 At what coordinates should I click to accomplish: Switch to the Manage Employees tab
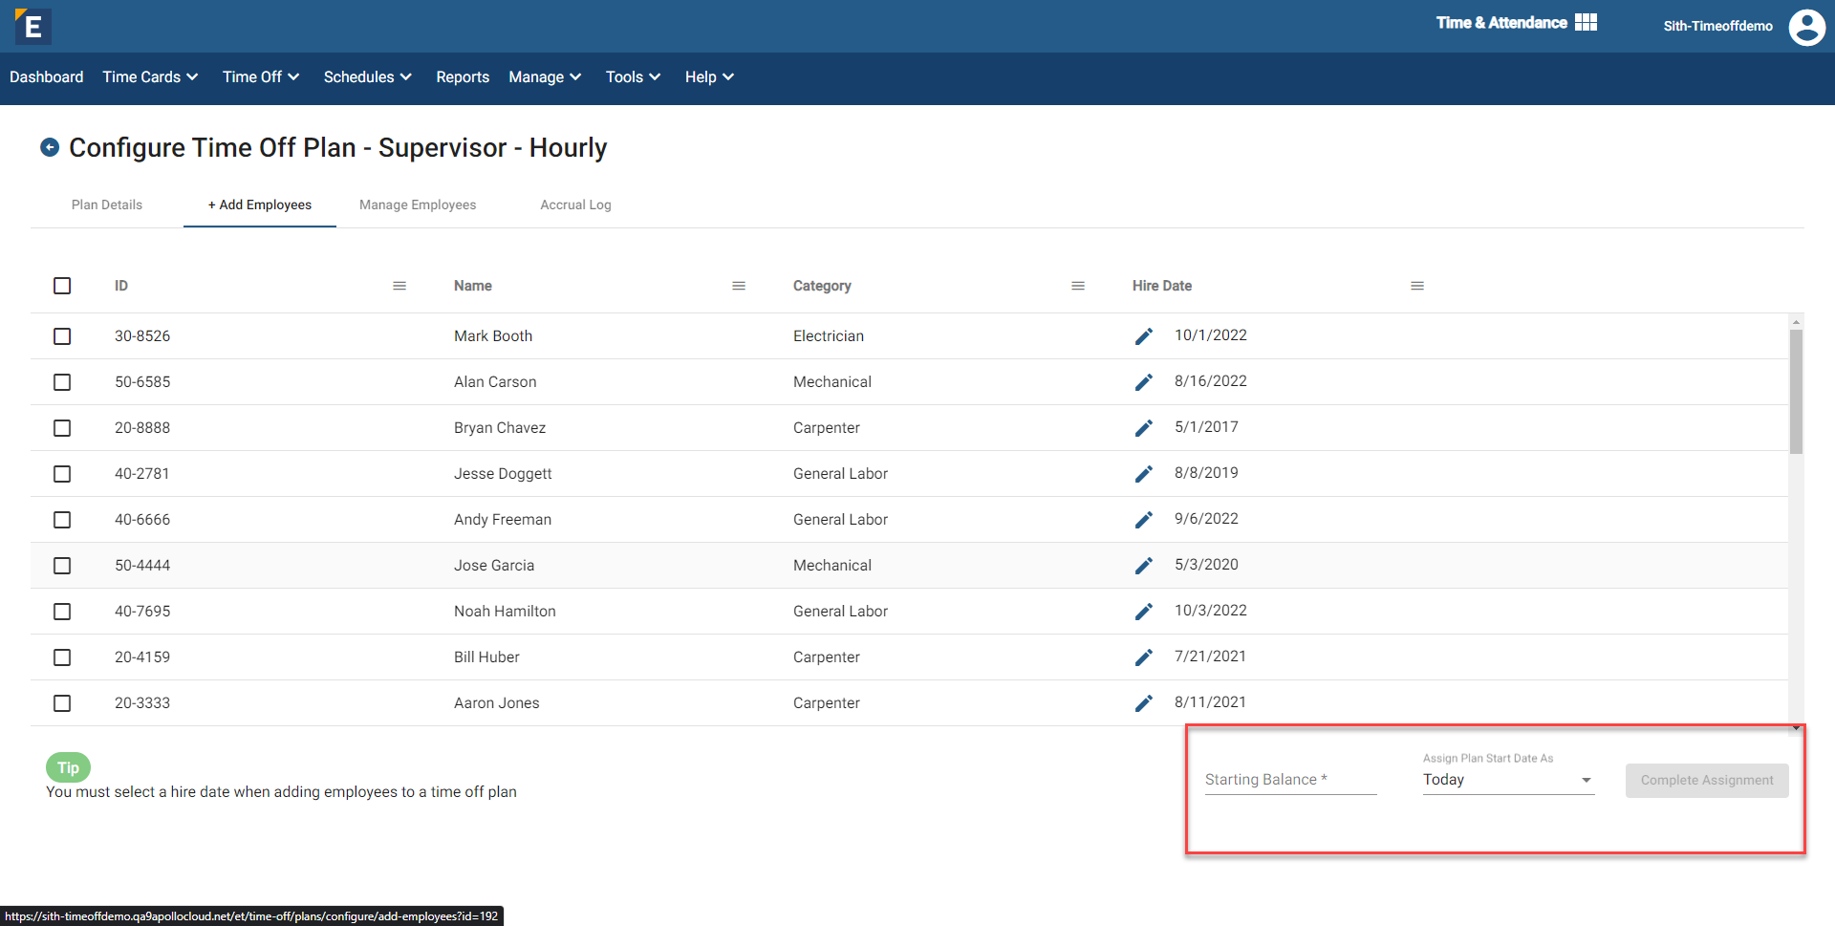click(418, 205)
